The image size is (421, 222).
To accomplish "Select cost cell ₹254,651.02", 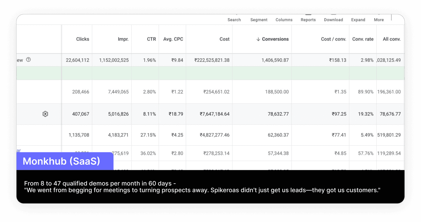I will (216, 92).
